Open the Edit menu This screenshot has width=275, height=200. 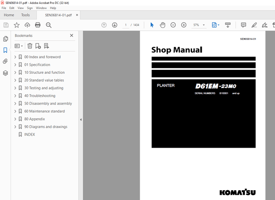12,8
